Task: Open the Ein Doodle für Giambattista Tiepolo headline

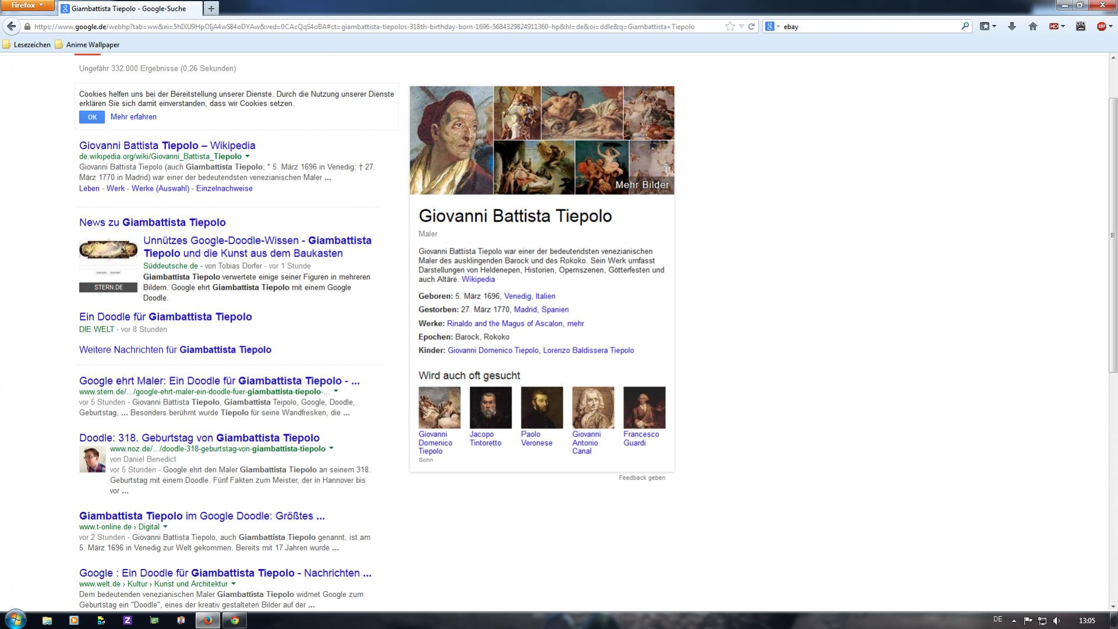Action: click(x=165, y=317)
